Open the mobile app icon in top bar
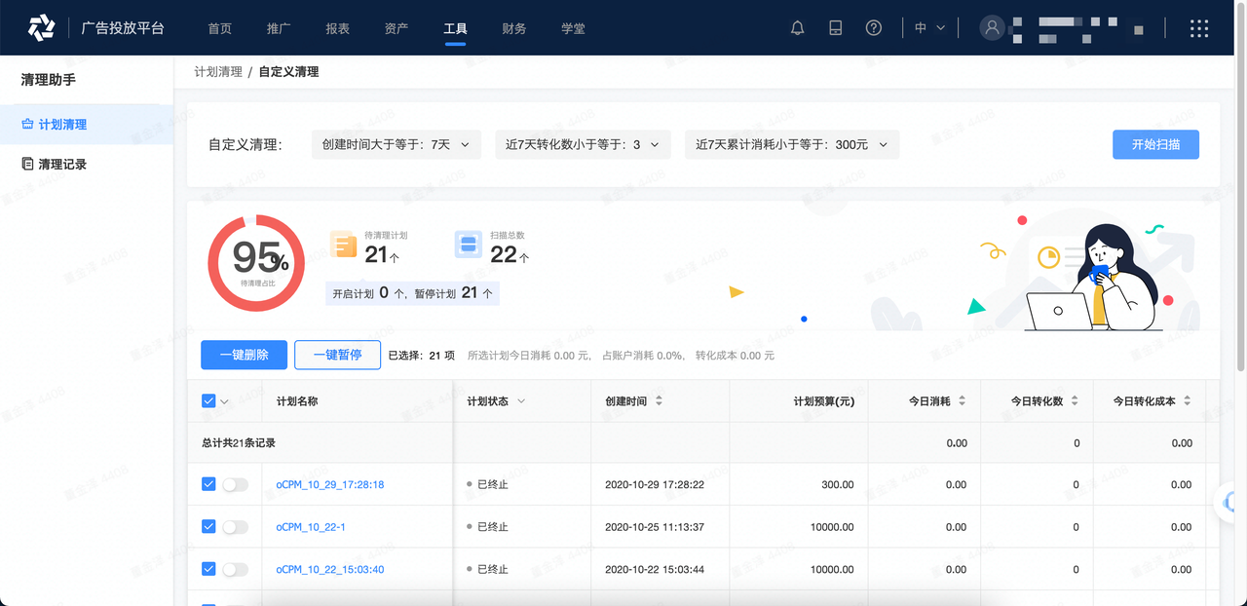This screenshot has height=606, width=1247. (835, 27)
